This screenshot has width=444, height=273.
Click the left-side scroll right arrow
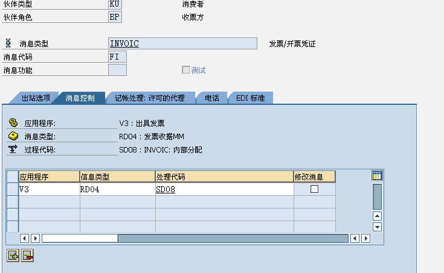coord(35,238)
